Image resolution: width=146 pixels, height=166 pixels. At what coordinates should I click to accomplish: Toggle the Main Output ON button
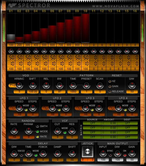coord(125,155)
